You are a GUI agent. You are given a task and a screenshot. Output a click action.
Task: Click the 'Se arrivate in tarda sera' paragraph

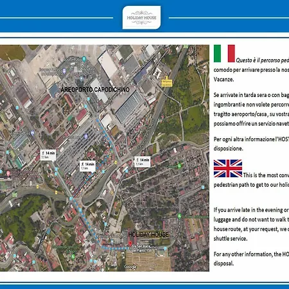click(251, 109)
